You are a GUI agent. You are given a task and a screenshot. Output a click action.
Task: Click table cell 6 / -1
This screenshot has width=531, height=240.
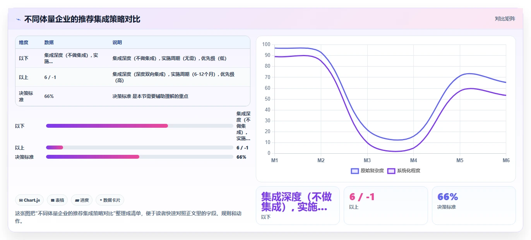(50, 77)
